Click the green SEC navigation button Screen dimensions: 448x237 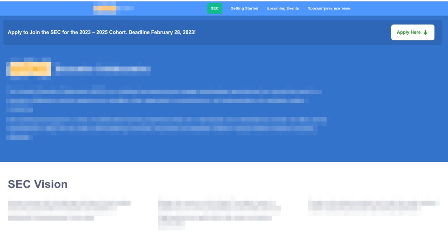(x=215, y=8)
